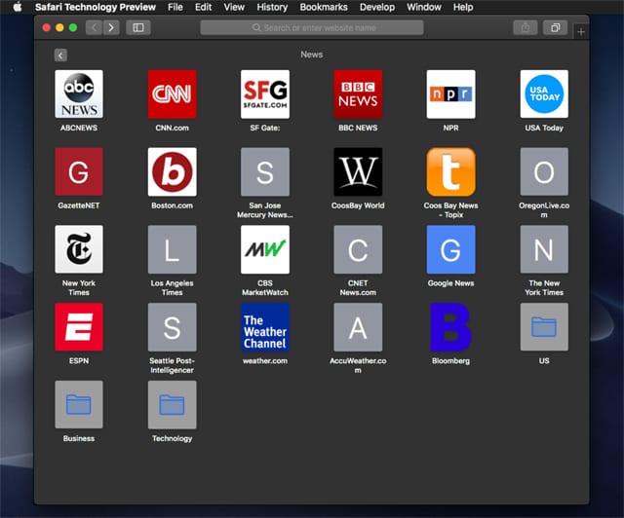Open the BBC News bookmark tile
The width and height of the screenshot is (624, 518).
click(x=358, y=94)
